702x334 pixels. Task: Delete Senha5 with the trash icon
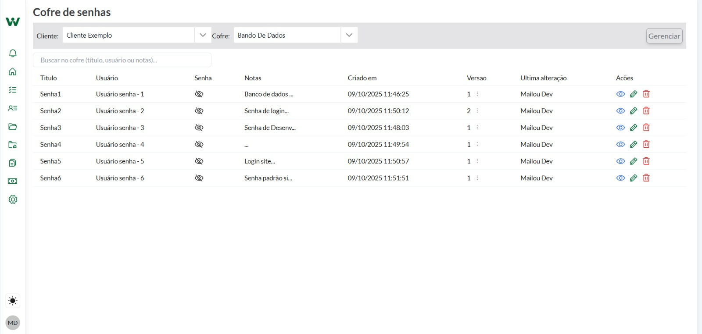(646, 161)
